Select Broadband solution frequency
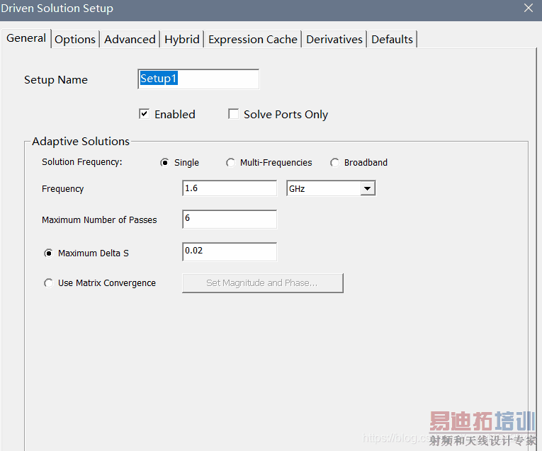This screenshot has height=451, width=542. (x=335, y=163)
